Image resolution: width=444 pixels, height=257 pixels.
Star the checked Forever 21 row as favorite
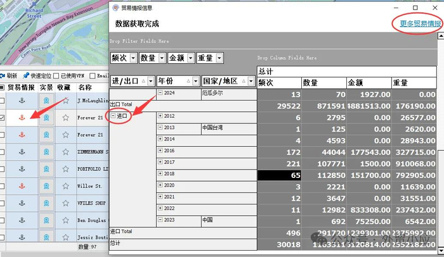[x=66, y=118]
